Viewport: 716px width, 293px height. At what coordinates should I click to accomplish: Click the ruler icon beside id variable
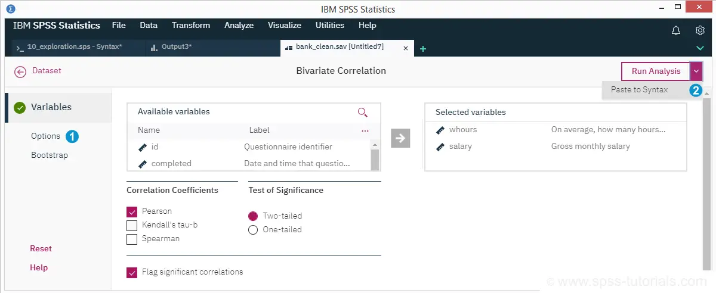pos(143,147)
